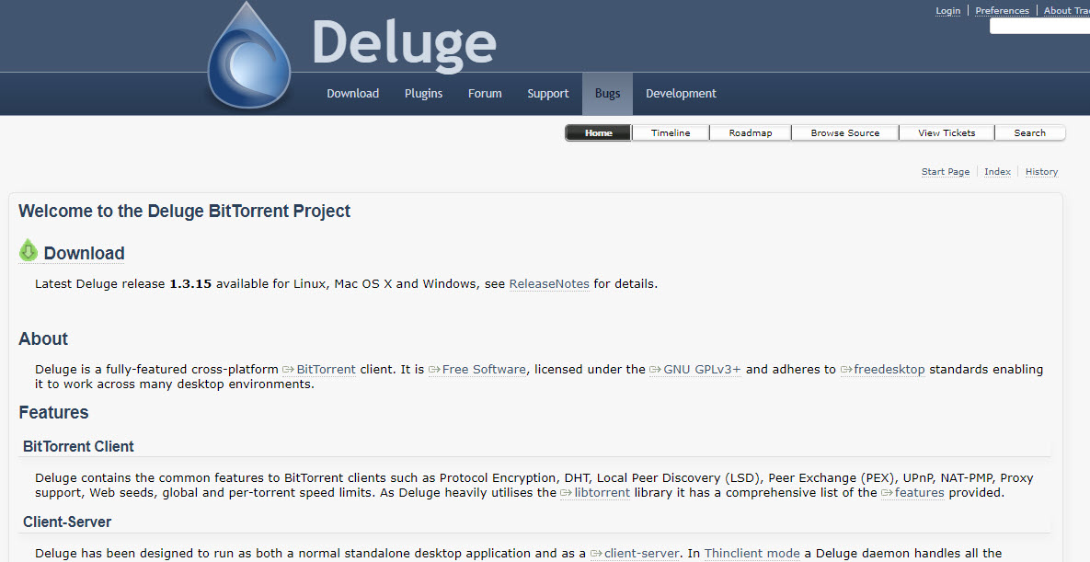Click the Deluge title text in header
This screenshot has height=562, width=1090.
(x=404, y=44)
